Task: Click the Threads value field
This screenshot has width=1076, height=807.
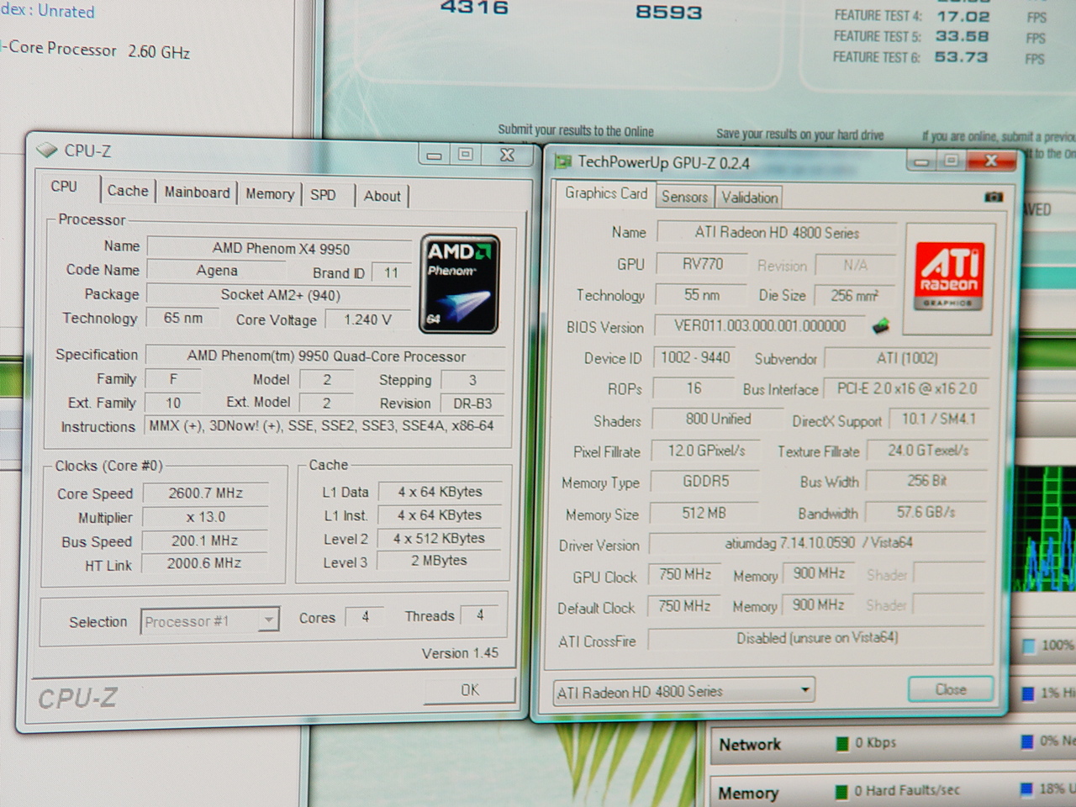Action: pos(480,615)
